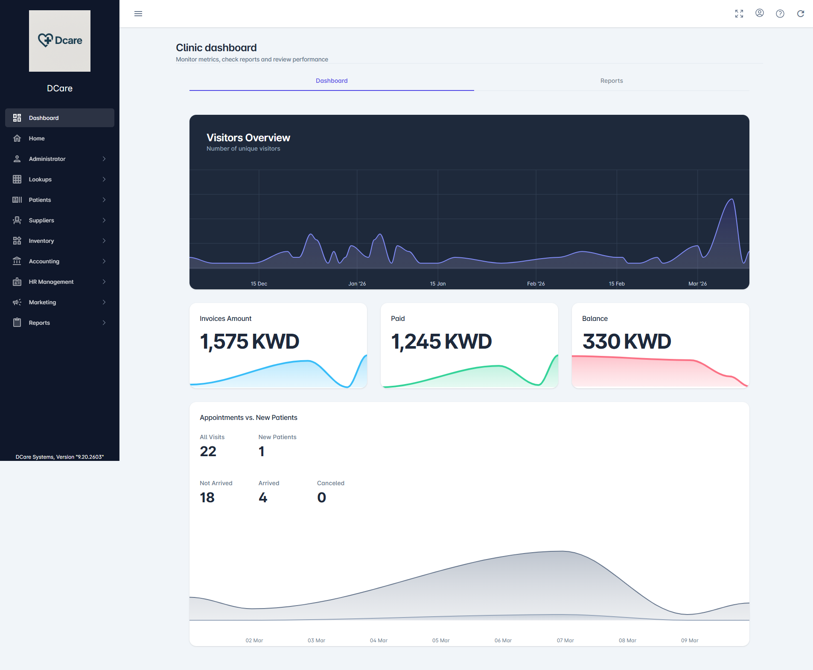This screenshot has height=670, width=813.
Task: Open the HR Management icon
Action: (x=17, y=282)
